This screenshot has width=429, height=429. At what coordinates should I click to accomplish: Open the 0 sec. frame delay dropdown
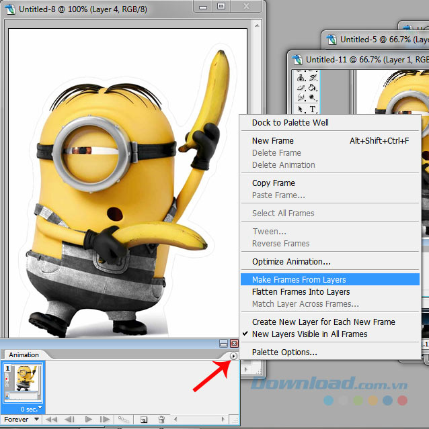pos(31,408)
